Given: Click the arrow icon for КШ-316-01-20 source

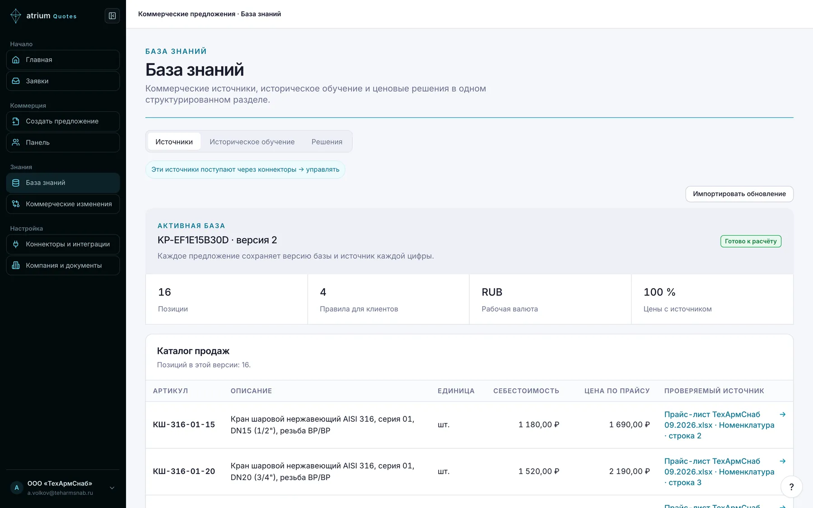Looking at the screenshot, I should 783,461.
